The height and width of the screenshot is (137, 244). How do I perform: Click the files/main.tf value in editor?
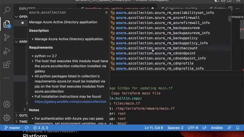tap(127, 104)
